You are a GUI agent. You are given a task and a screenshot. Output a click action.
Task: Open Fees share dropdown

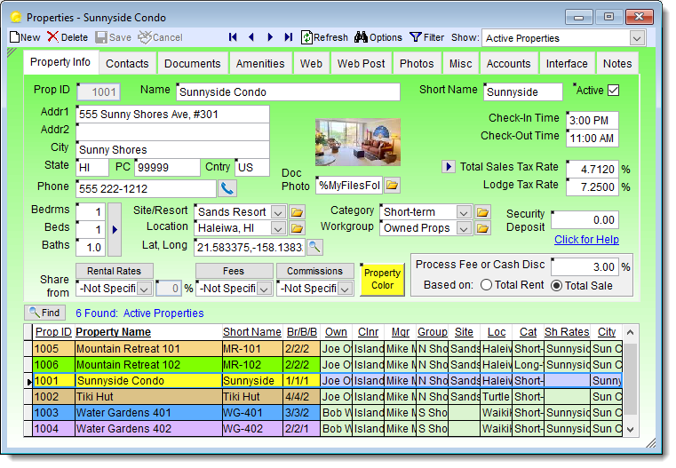264,289
